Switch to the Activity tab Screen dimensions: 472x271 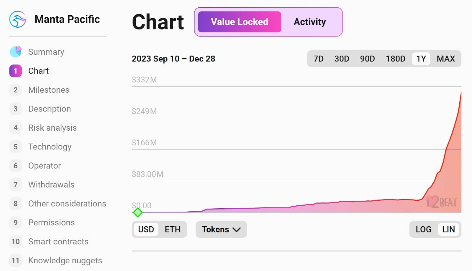tap(310, 22)
